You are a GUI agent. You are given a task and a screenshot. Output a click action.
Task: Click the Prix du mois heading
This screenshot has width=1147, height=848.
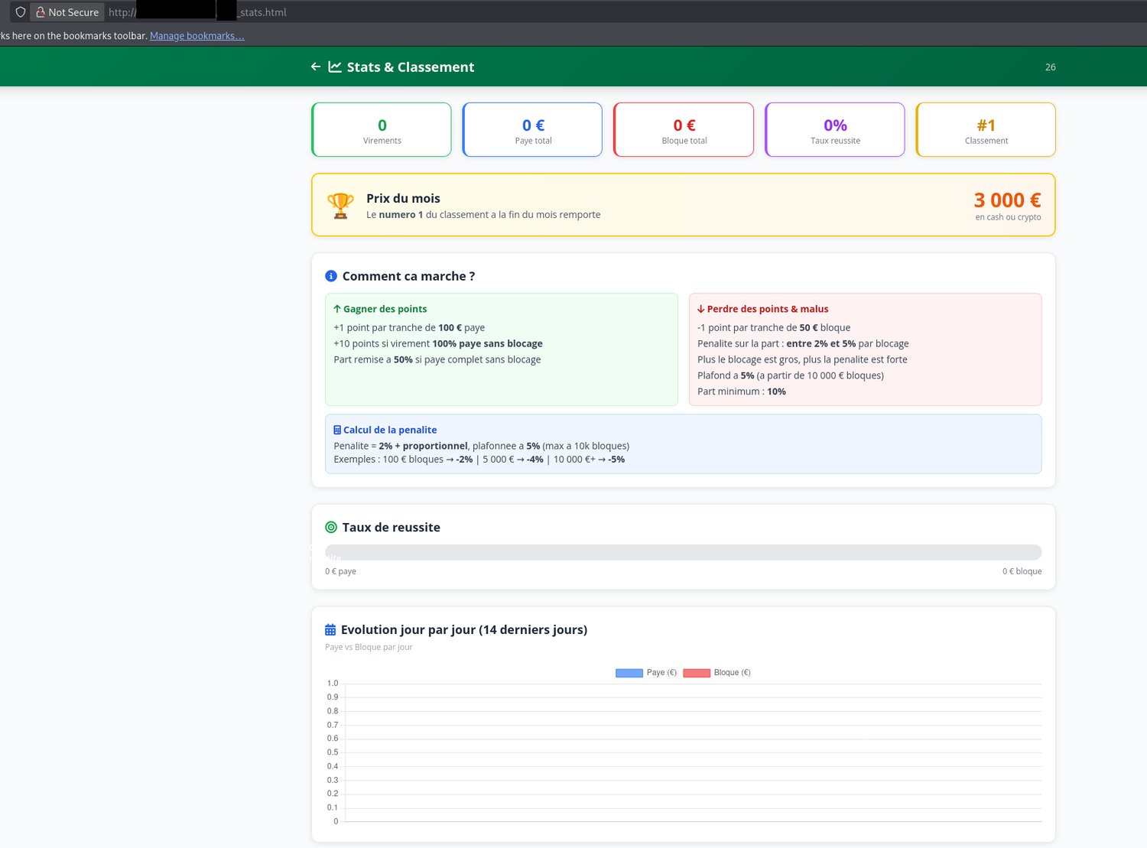coord(403,198)
